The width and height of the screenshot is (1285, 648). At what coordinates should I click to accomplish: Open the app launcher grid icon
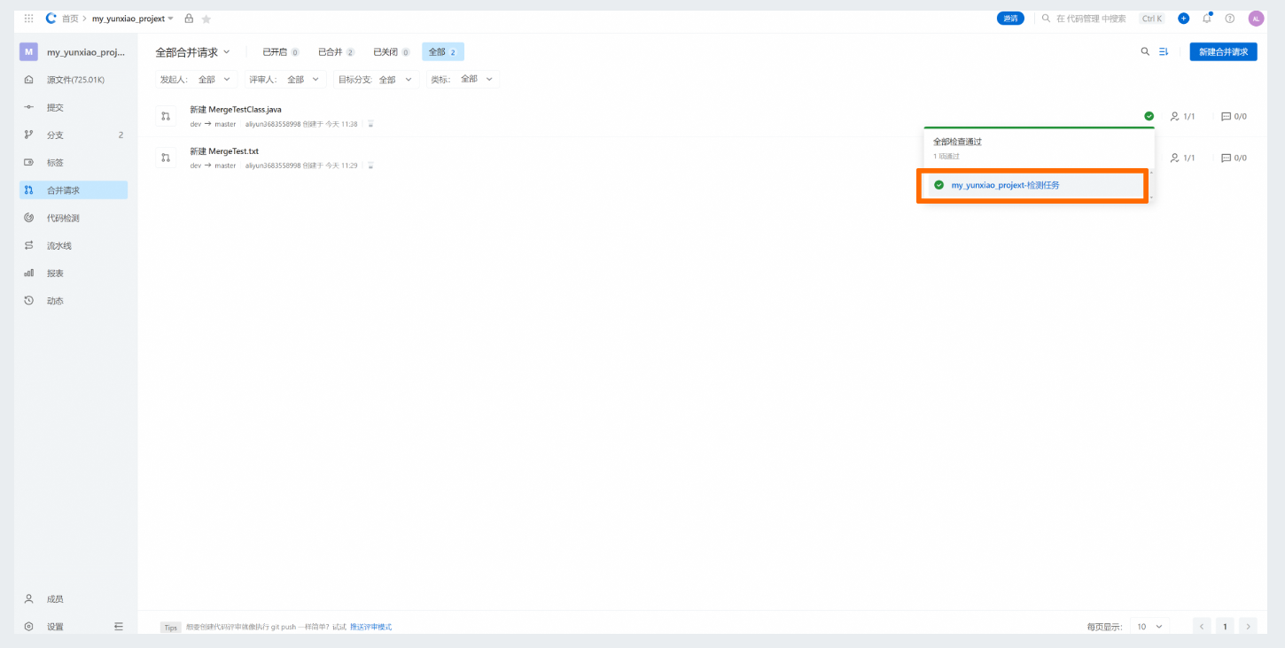tap(28, 19)
